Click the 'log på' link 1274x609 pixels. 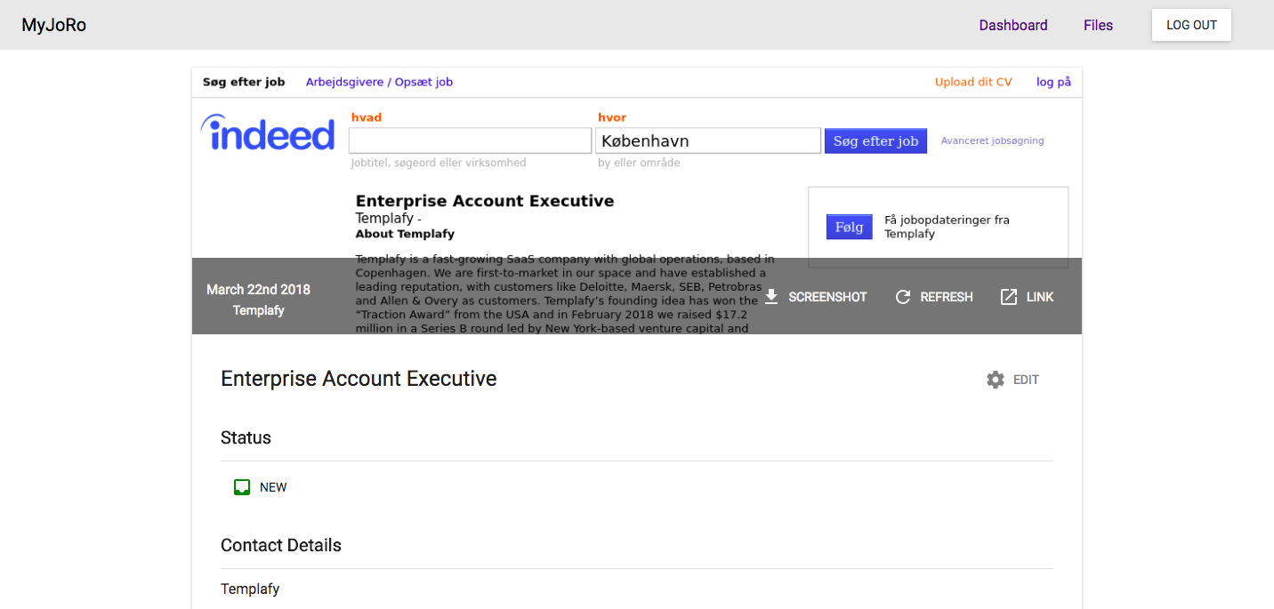pyautogui.click(x=1053, y=82)
